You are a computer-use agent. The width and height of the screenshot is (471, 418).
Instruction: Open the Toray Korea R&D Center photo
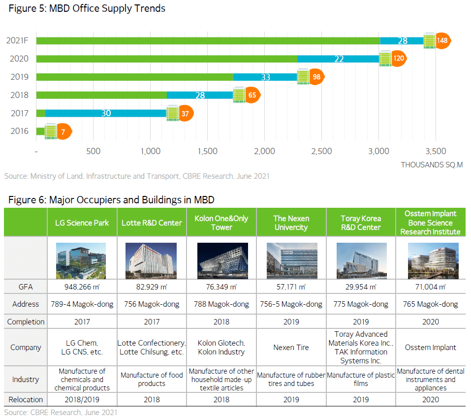362,261
